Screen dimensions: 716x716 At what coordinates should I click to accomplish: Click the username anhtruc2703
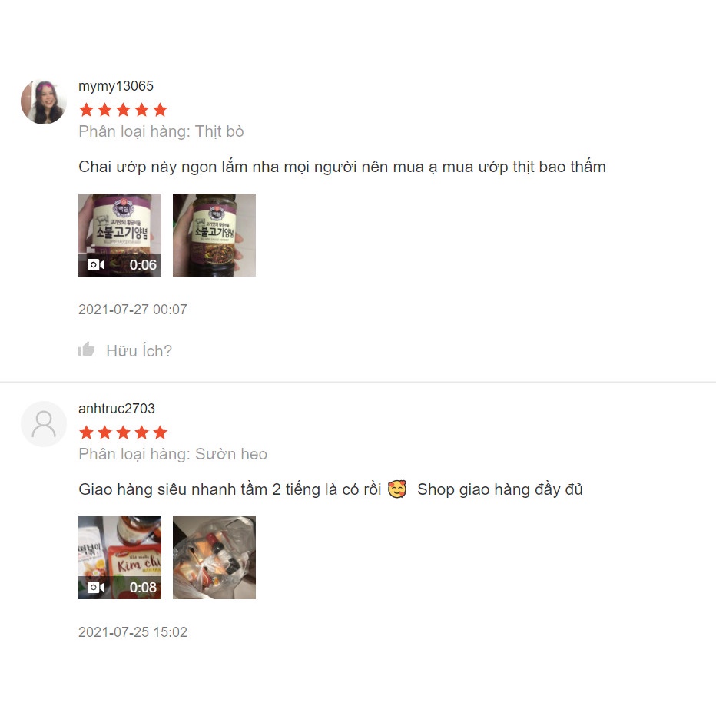pos(117,408)
